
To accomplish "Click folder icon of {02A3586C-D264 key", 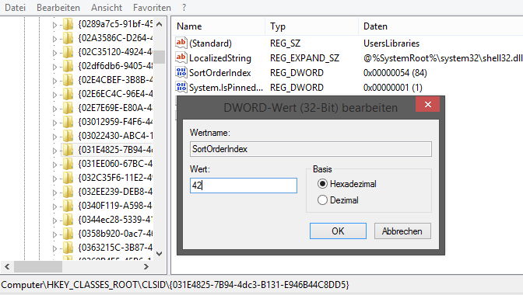I will coord(68,38).
